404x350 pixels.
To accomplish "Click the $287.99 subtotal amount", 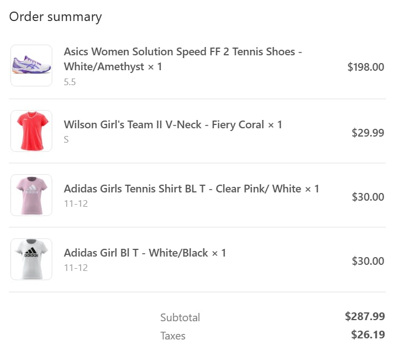I will (365, 316).
